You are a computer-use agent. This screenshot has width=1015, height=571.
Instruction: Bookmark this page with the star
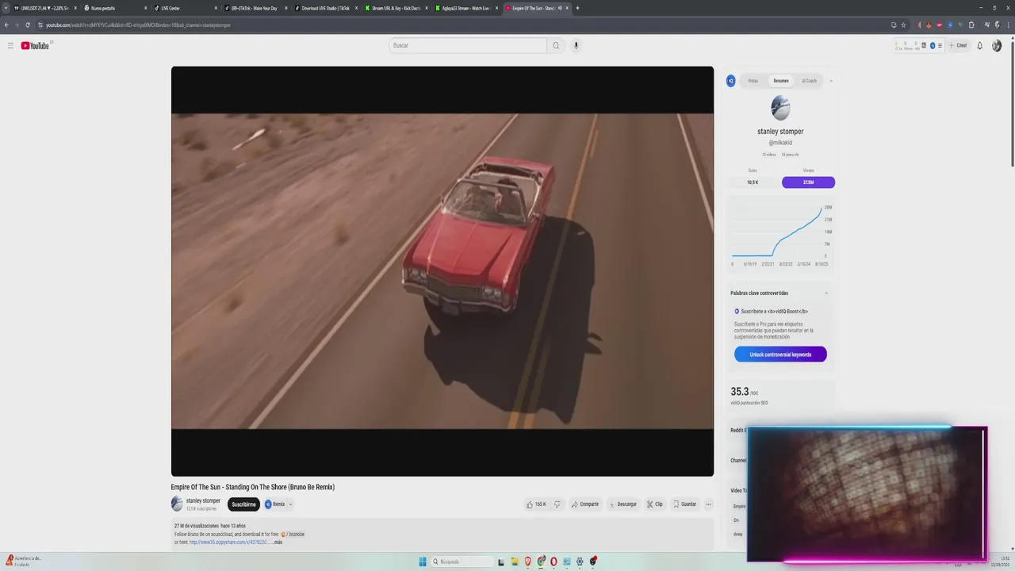(903, 25)
